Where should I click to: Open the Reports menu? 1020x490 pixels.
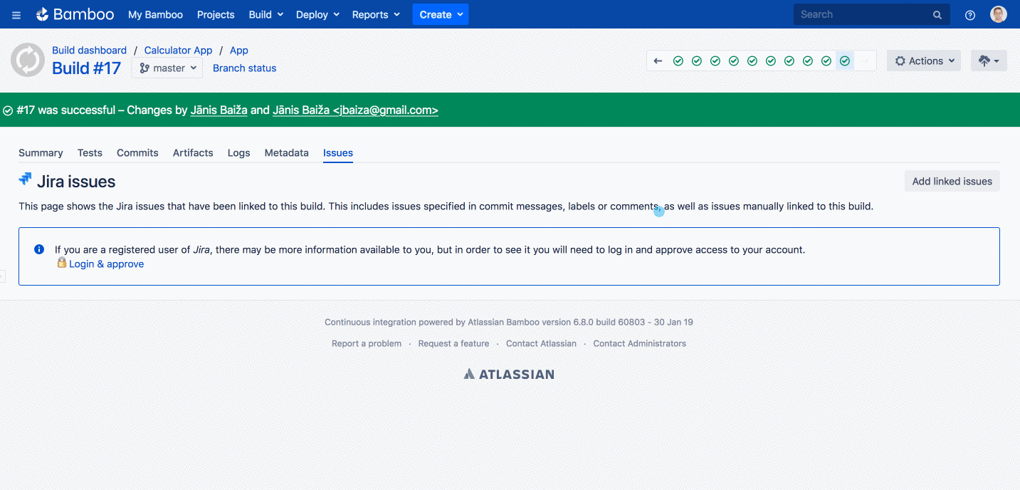pos(376,14)
